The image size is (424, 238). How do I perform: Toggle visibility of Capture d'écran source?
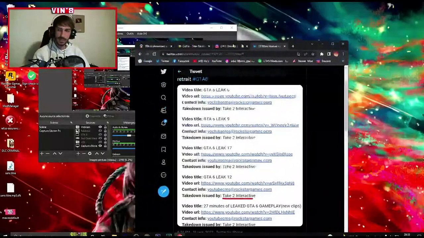click(x=100, y=146)
